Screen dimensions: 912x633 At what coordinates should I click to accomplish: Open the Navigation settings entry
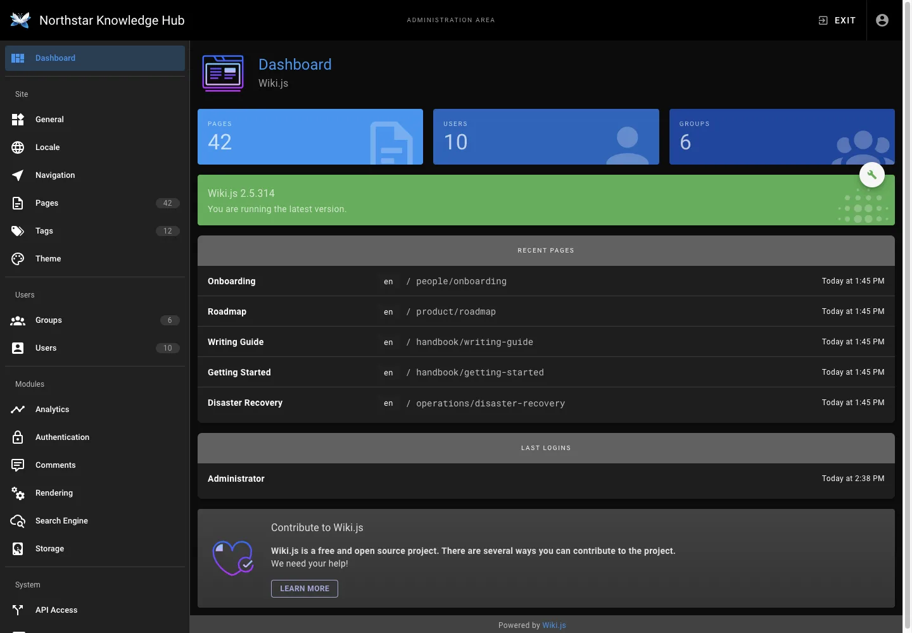point(95,175)
